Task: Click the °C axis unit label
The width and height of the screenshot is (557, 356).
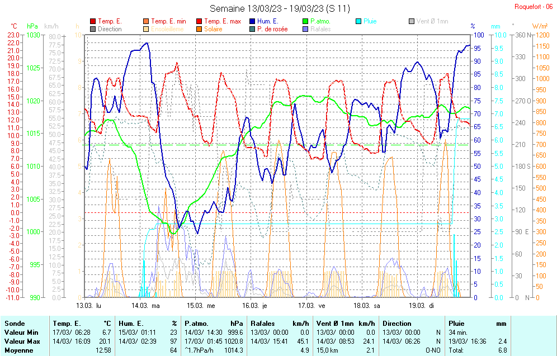Action: [x=13, y=26]
